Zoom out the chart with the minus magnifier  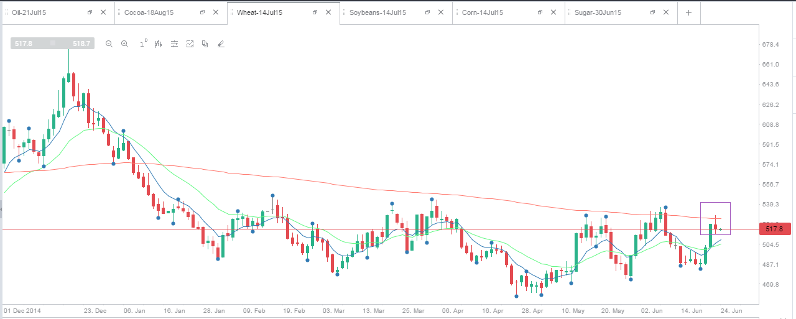109,44
